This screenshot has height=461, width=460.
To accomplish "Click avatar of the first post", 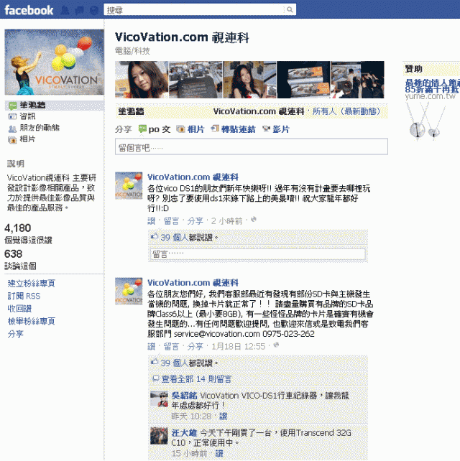I will pyautogui.click(x=129, y=186).
